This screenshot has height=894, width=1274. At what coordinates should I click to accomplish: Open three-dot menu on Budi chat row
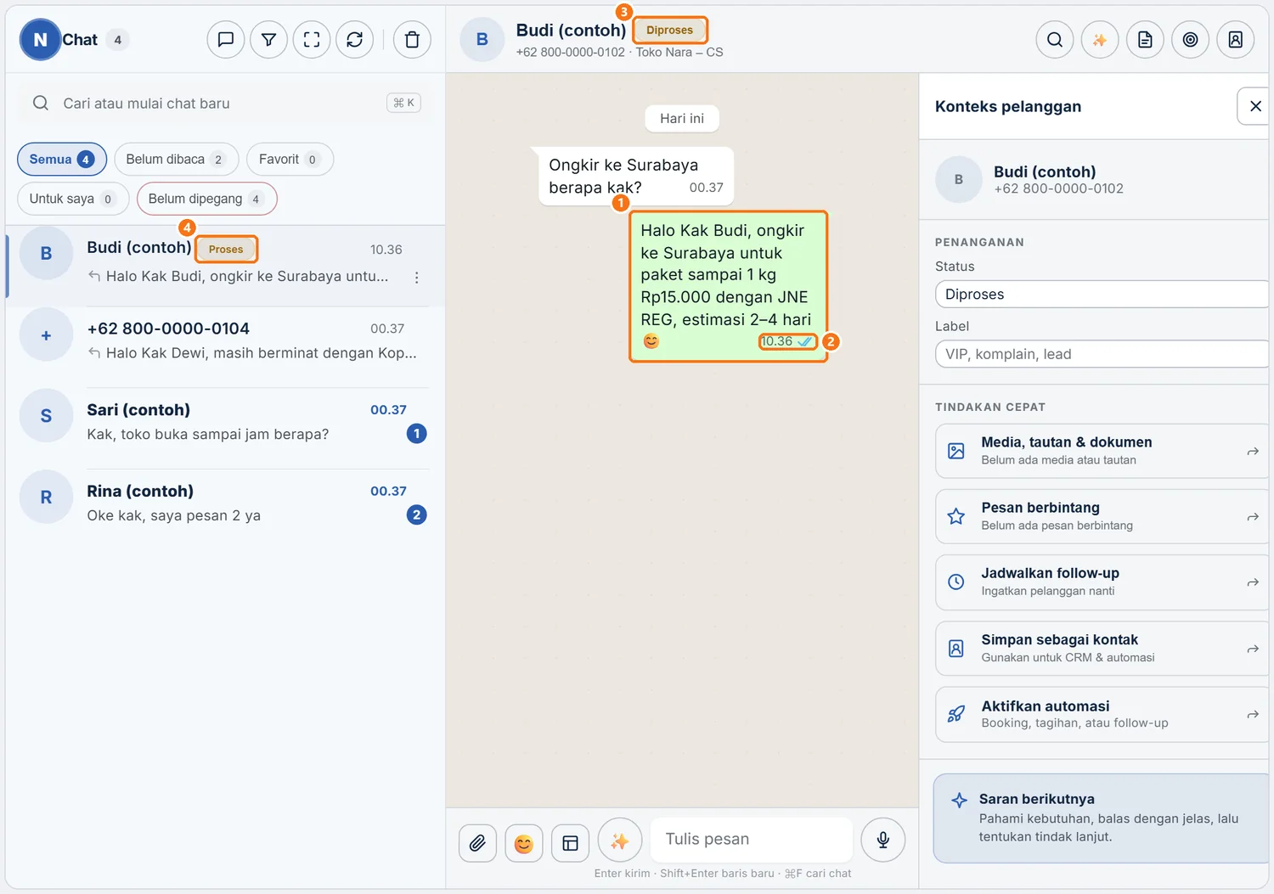416,278
